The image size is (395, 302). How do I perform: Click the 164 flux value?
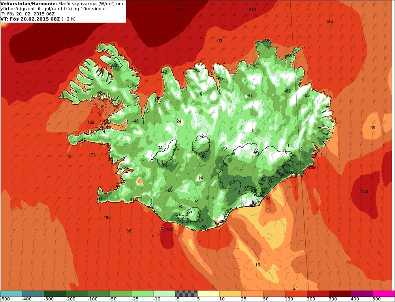(329, 22)
